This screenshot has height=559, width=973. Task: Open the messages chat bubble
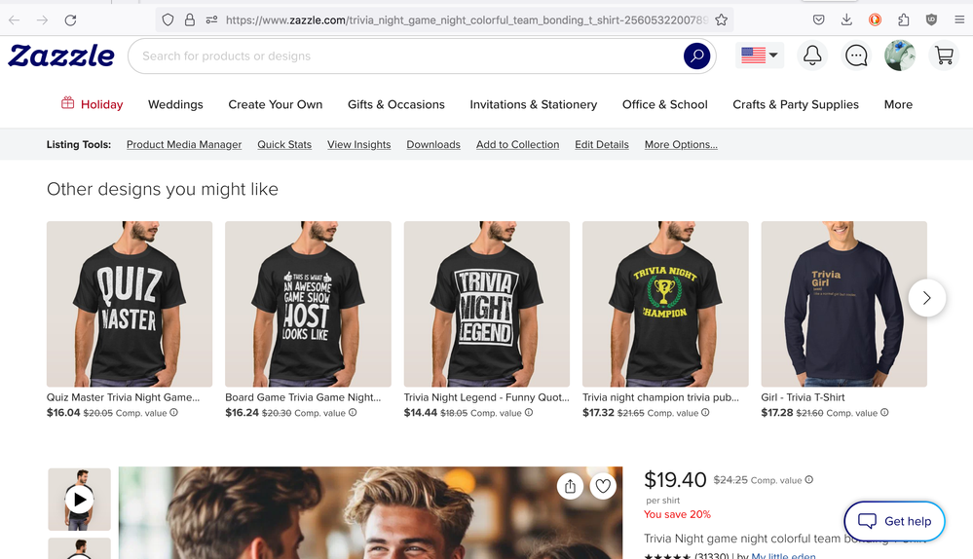tap(856, 56)
